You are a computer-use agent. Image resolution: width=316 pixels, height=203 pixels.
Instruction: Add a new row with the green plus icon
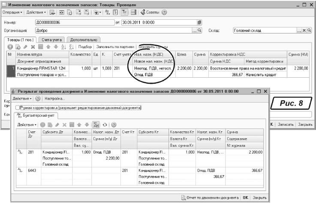pos(9,47)
